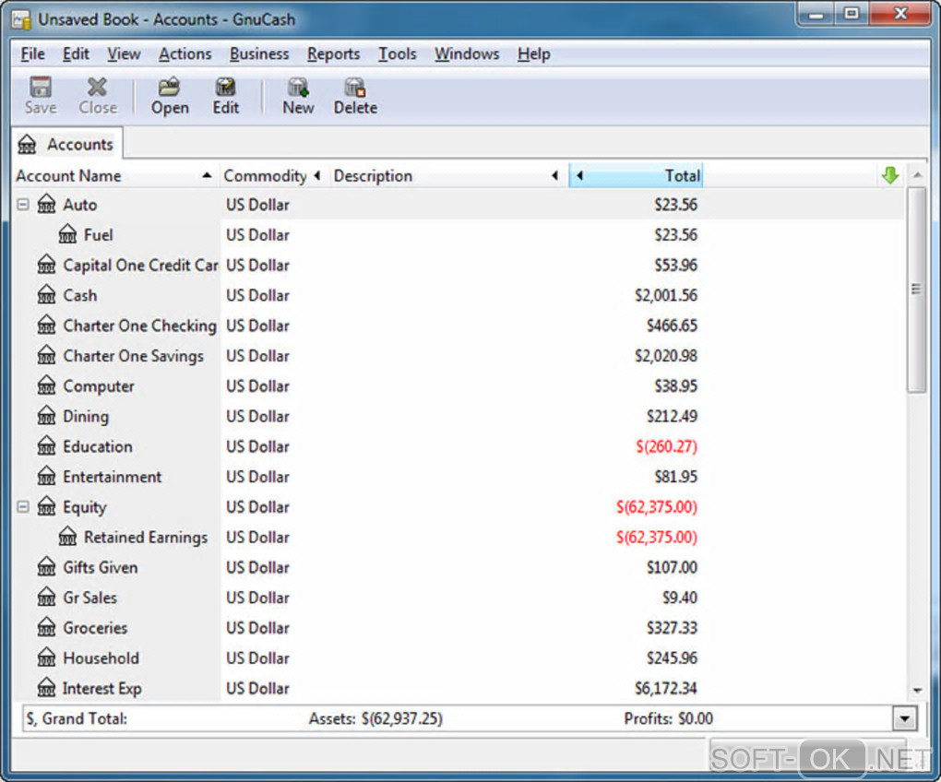Screen dimensions: 941x782
Task: Click the scrollbar down arrow
Action: pos(916,691)
